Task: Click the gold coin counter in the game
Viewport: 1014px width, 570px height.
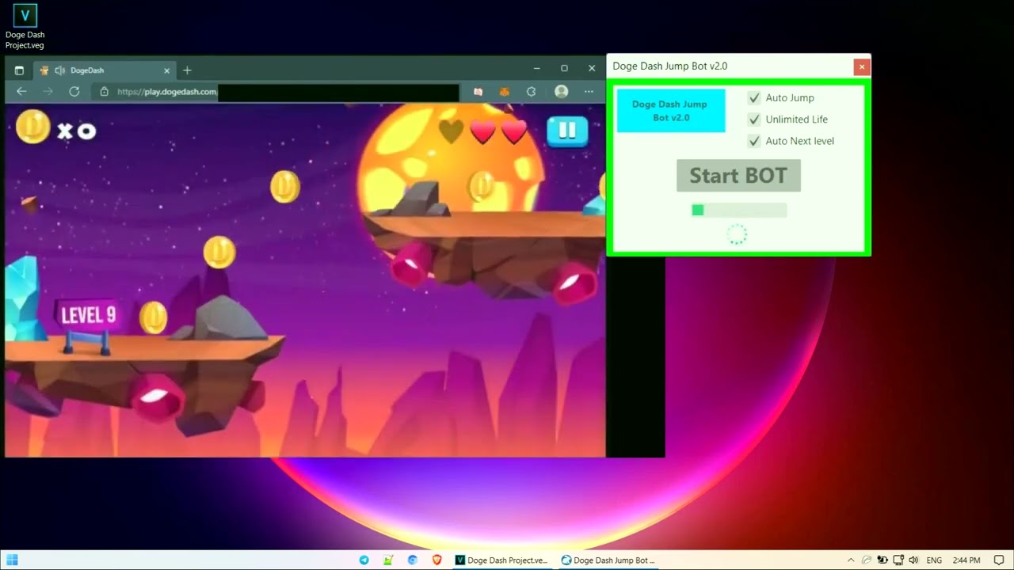Action: point(56,127)
